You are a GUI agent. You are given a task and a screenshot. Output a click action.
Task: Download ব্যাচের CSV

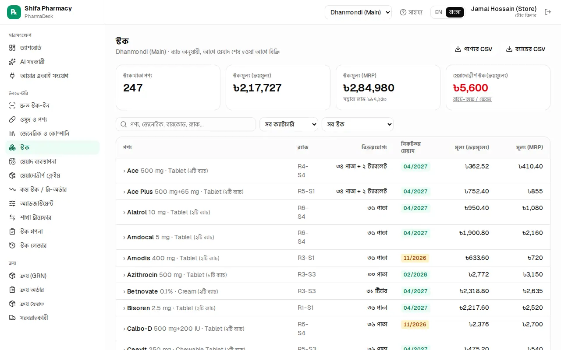(x=525, y=49)
